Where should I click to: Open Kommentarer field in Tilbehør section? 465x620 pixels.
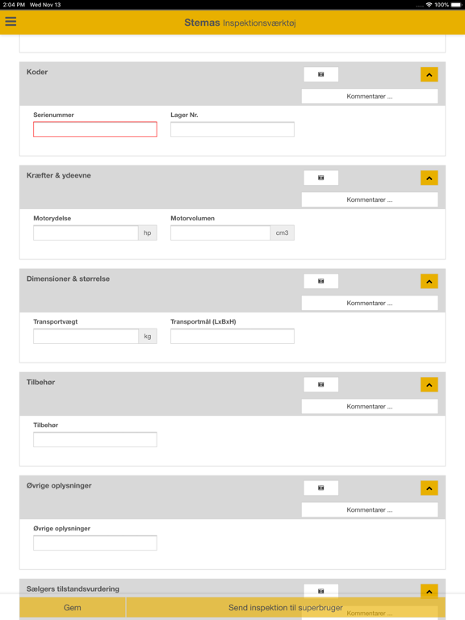[x=370, y=406]
